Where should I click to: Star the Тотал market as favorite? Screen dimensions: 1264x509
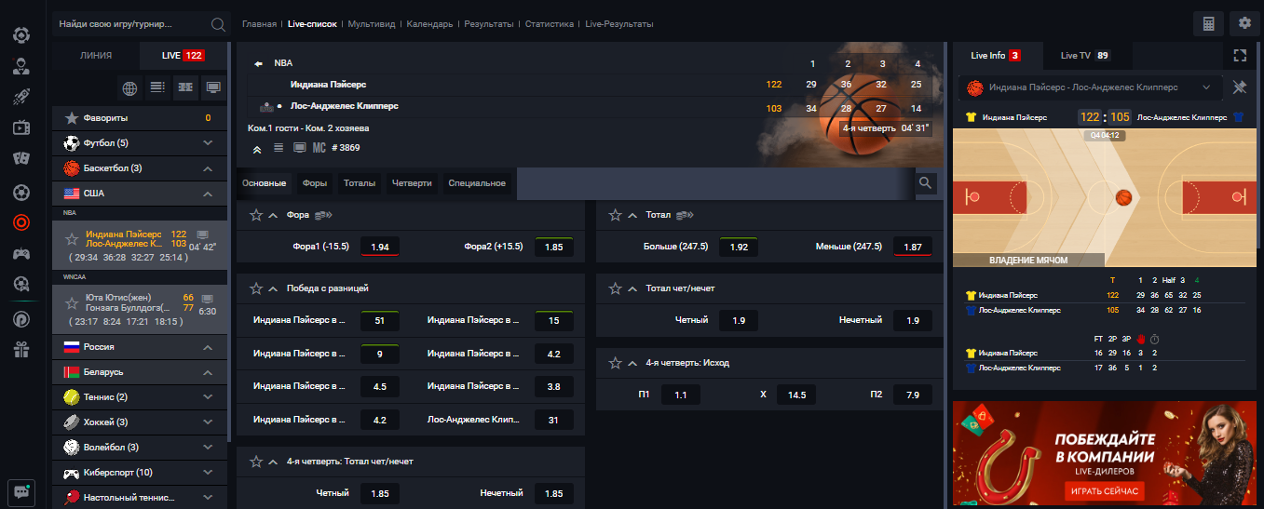tap(615, 215)
